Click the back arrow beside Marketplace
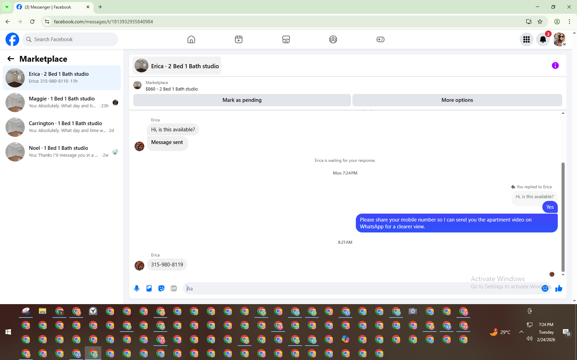Screen dimensions: 577x360 (x=11, y=59)
